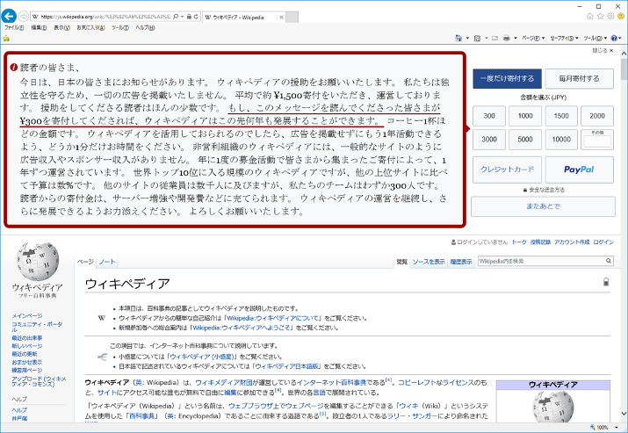Click the printer icon
This screenshot has width=628, height=433.
507,38
